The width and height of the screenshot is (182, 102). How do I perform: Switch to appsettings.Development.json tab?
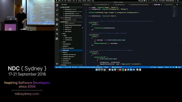[x=139, y=5]
